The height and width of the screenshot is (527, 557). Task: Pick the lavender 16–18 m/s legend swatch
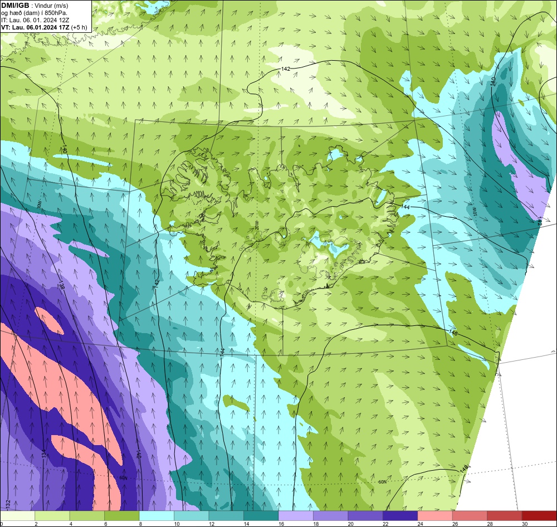[296, 516]
